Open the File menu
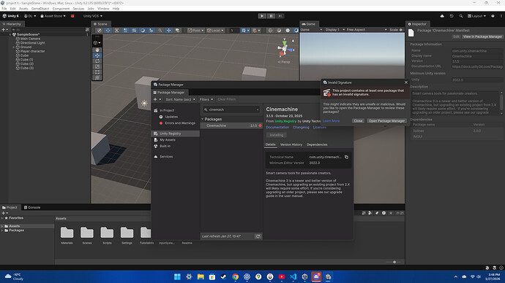The height and width of the screenshot is (283, 505). 4,9
